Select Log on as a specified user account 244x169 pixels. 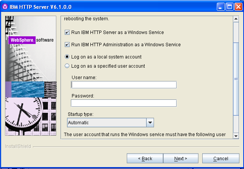point(67,66)
